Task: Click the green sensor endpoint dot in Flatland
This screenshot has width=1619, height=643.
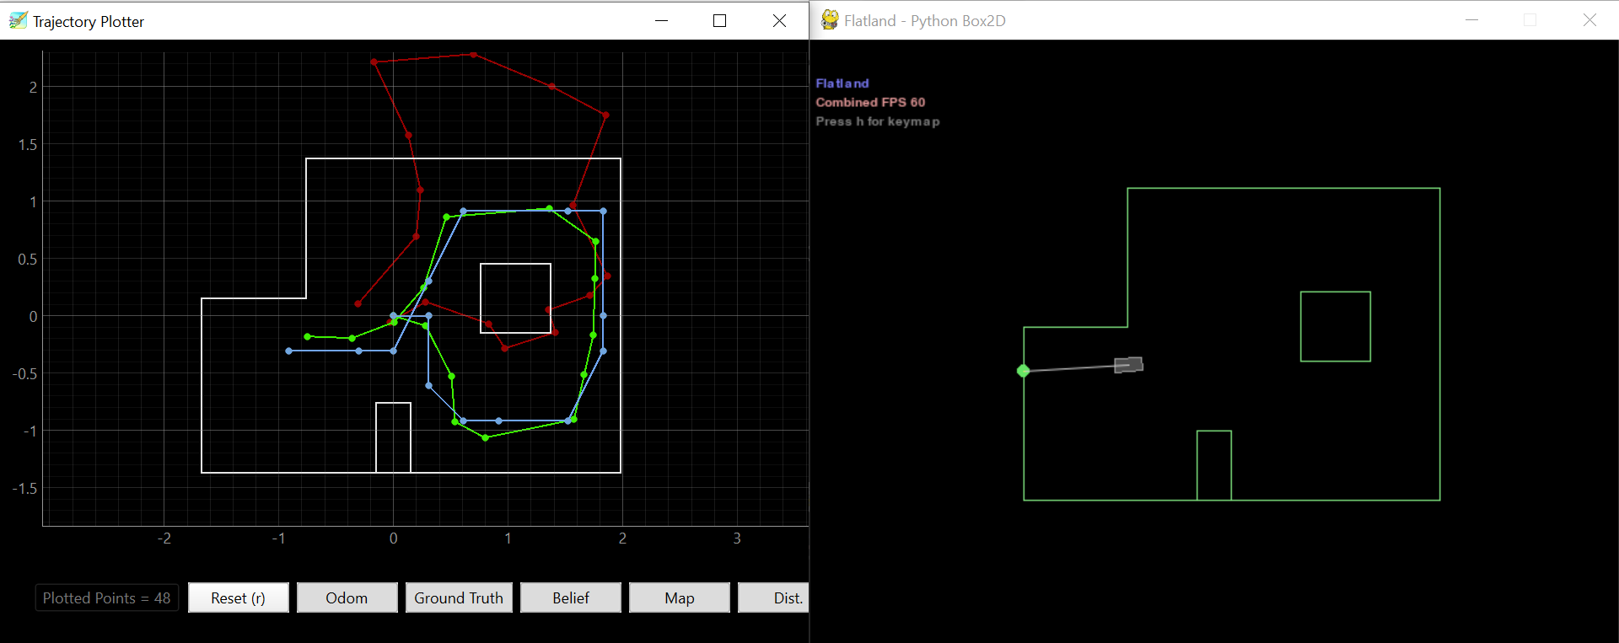Action: (1024, 371)
